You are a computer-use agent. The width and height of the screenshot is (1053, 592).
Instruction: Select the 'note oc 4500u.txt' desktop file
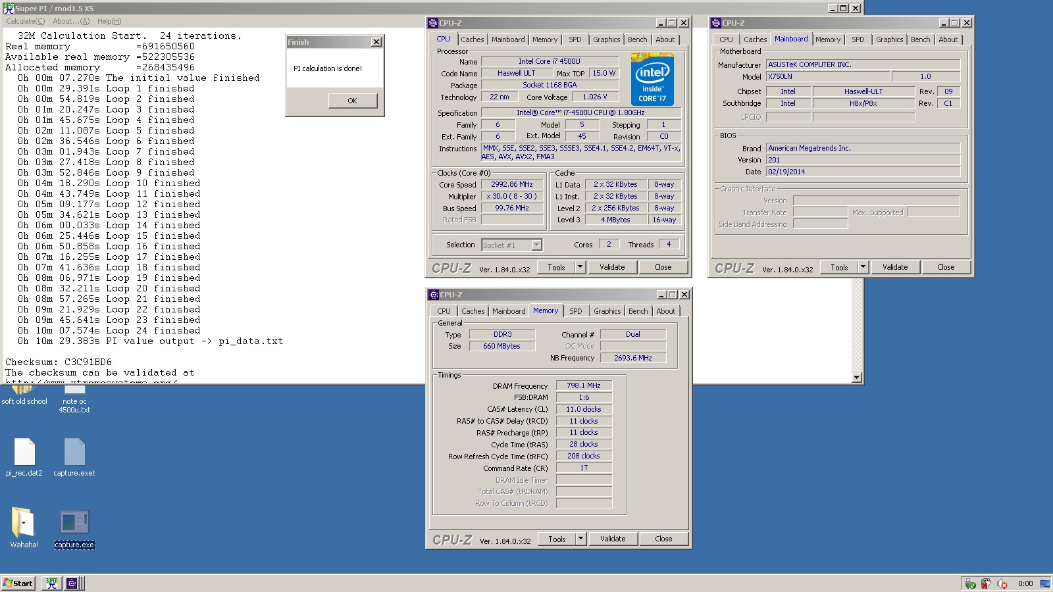(74, 399)
